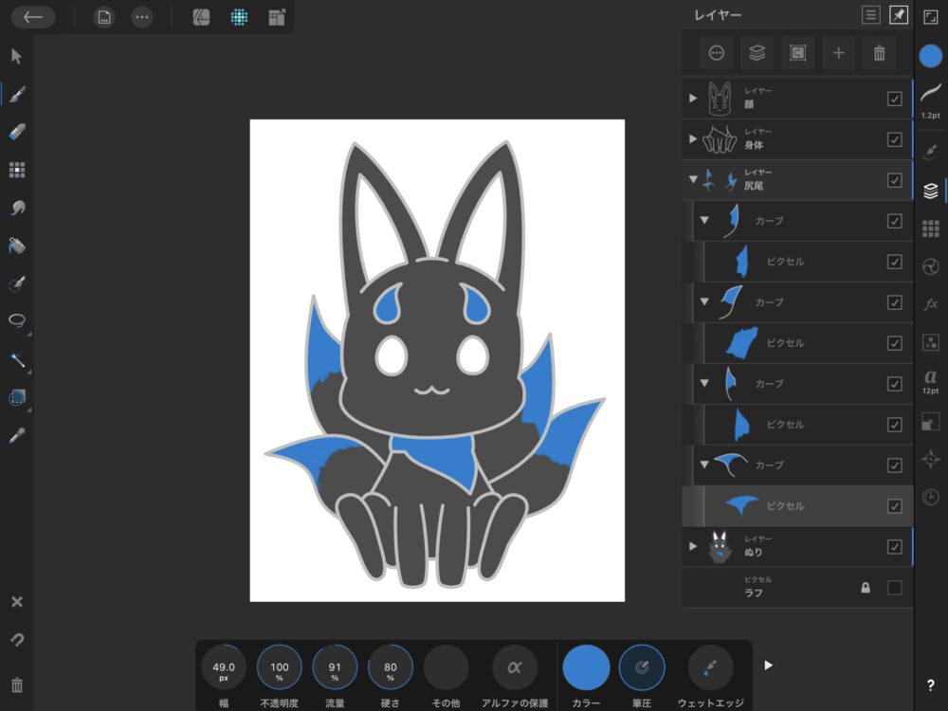This screenshot has width=948, height=711.
Task: Select the Elliptical Marquee tool
Action: click(17, 397)
